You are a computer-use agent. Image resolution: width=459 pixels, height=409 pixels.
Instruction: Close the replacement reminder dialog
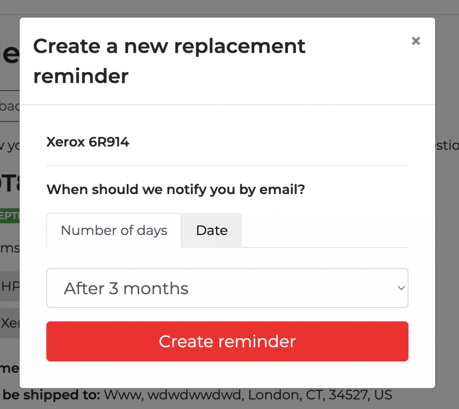[x=416, y=41]
